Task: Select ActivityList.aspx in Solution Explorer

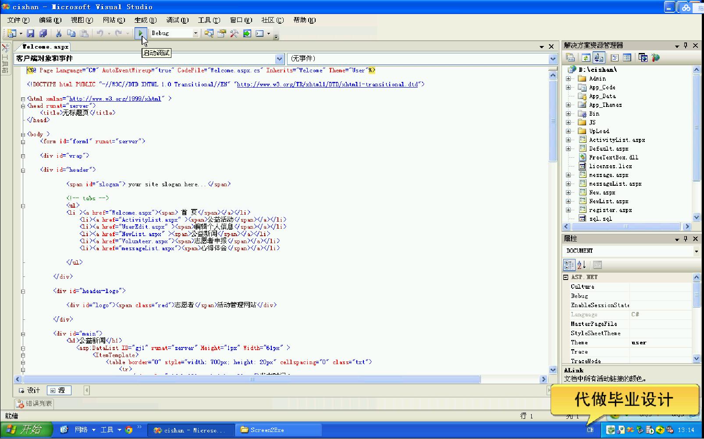Action: coord(617,140)
